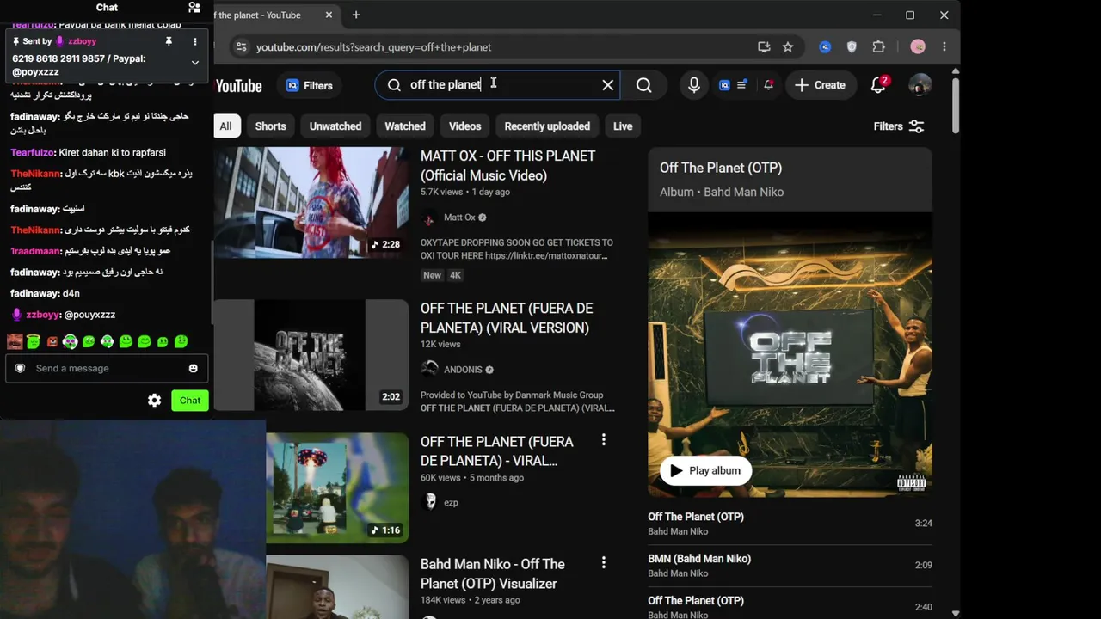Open Off The Planet (OTP) album cover
Viewport: 1101px width, 619px height.
(790, 355)
